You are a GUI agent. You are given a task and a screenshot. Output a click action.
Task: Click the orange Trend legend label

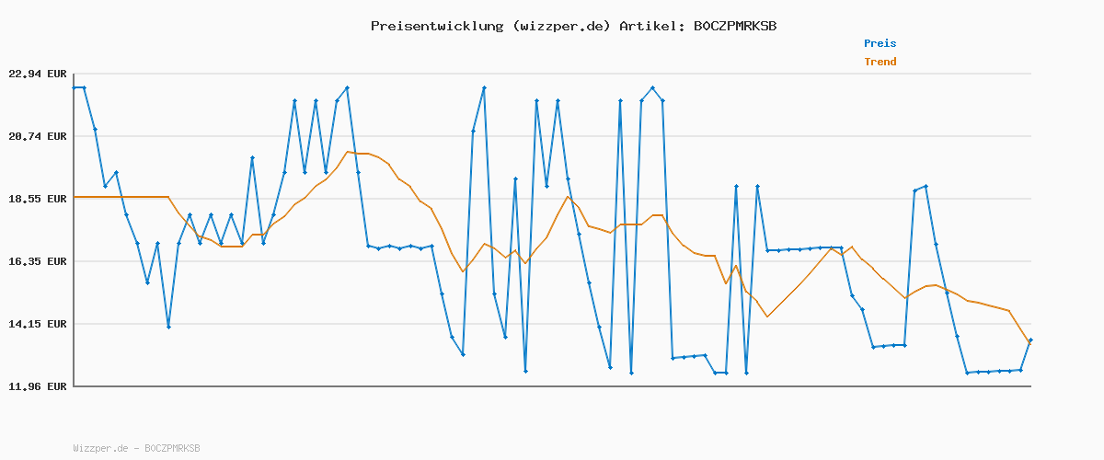pos(880,62)
